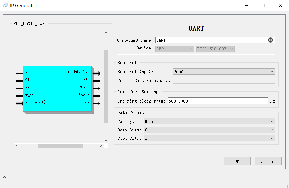Click the diagram scroll right arrow
289x188 pixels.
click(x=101, y=146)
